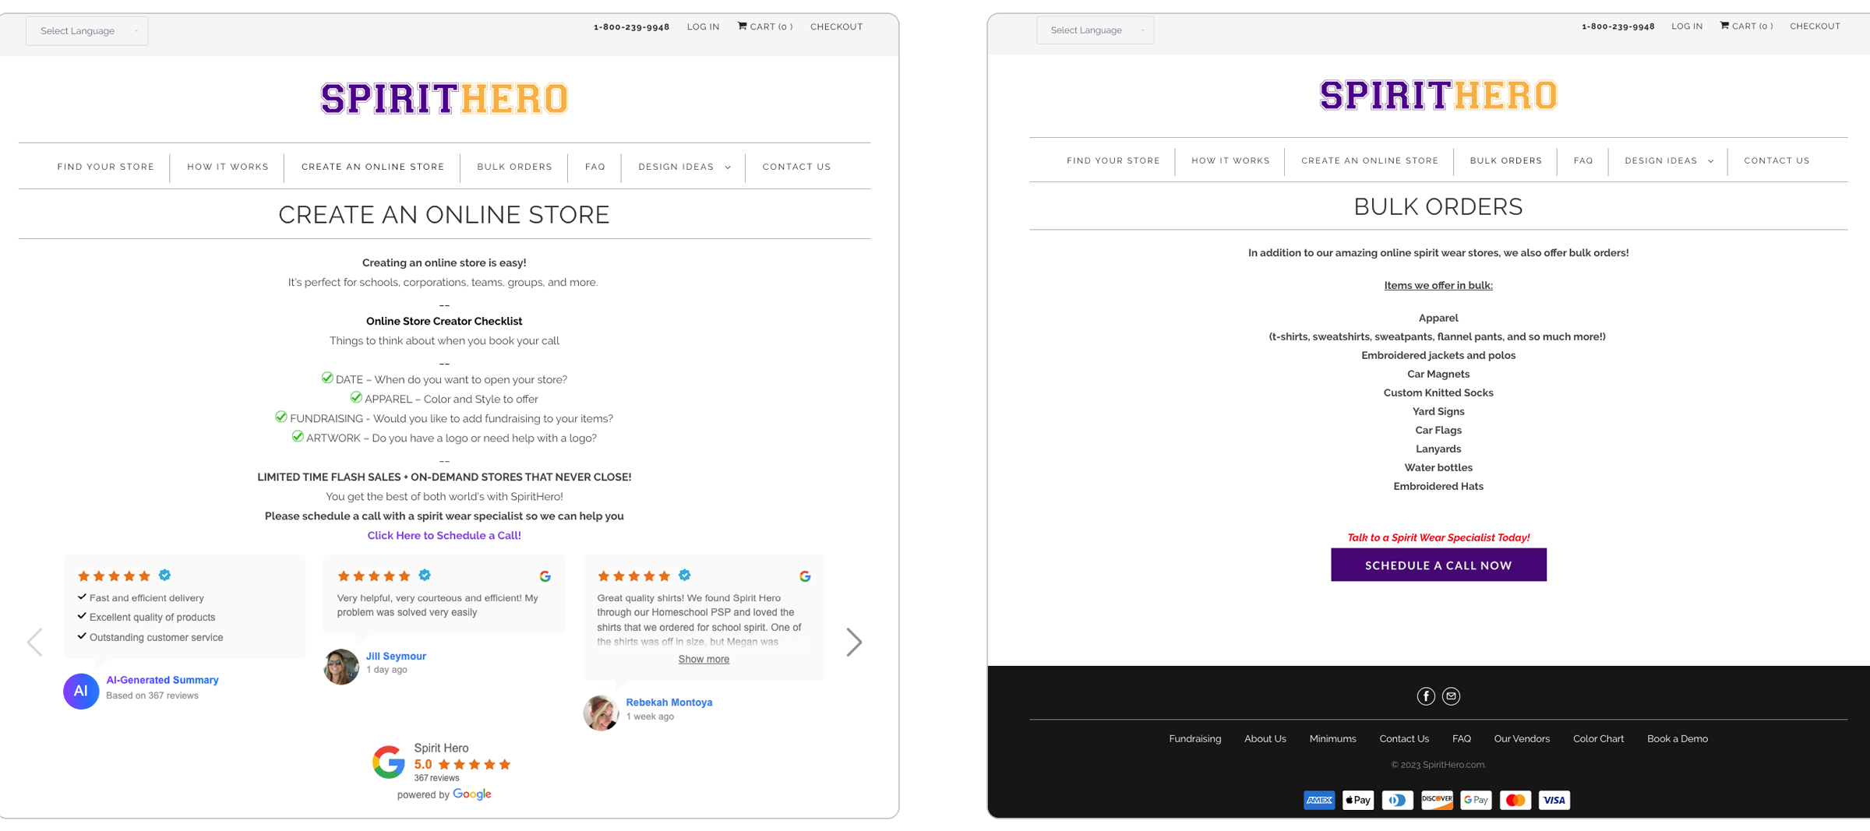Click the Facebook icon in the footer

coord(1425,696)
